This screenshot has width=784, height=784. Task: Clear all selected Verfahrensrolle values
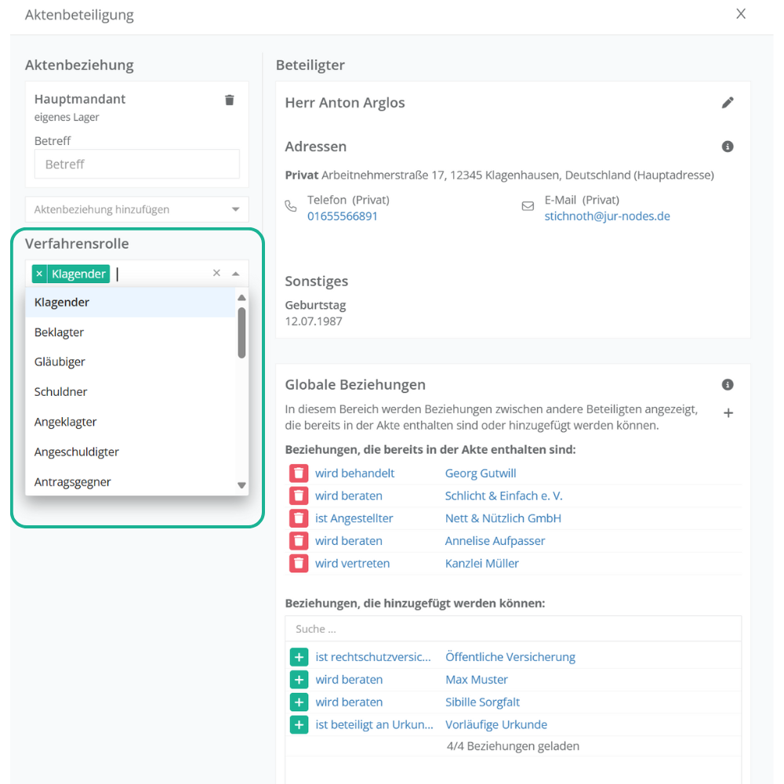[216, 274]
